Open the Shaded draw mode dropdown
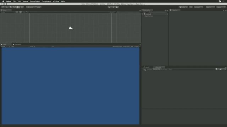227x127 pixels. [x=7, y=12]
